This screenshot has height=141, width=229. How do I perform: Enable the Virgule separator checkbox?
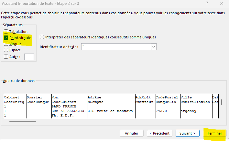pos(6,44)
